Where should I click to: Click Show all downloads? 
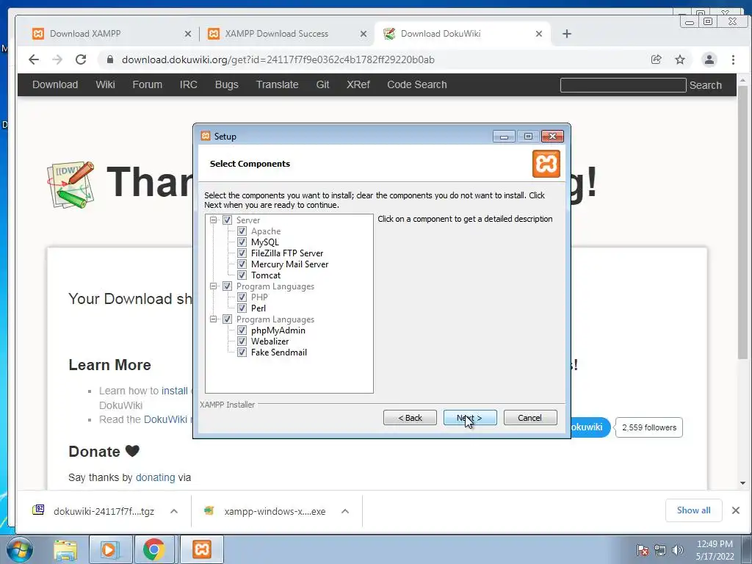pos(693,510)
